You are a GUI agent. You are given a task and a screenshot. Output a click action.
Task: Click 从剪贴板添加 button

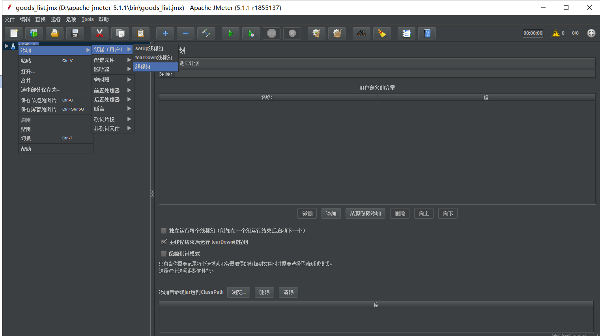click(365, 214)
